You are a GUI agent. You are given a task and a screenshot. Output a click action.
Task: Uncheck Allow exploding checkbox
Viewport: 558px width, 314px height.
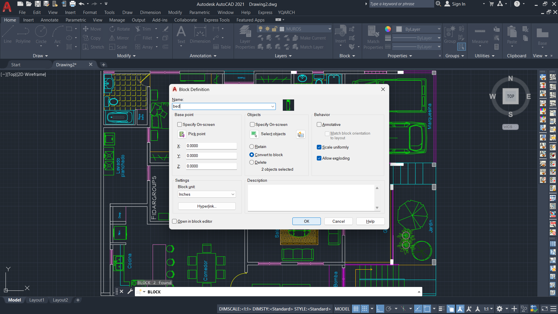[x=319, y=158]
